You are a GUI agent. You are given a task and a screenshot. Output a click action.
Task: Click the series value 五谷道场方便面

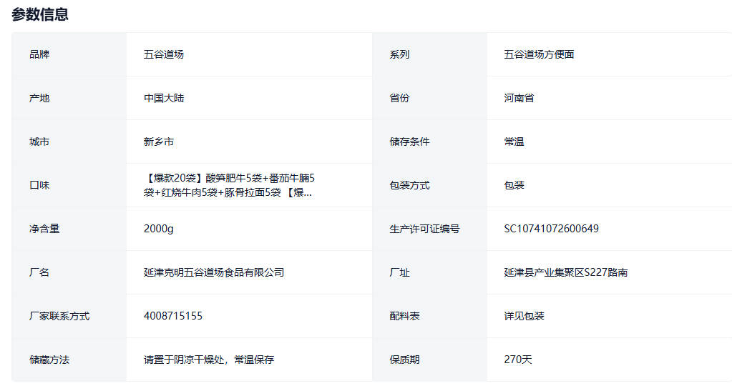(x=540, y=54)
